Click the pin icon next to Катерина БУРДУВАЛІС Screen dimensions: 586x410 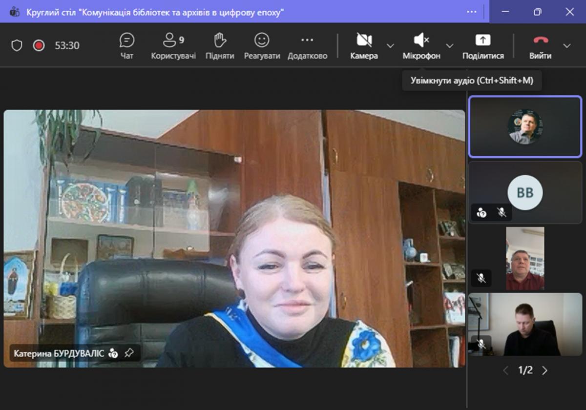pos(129,353)
